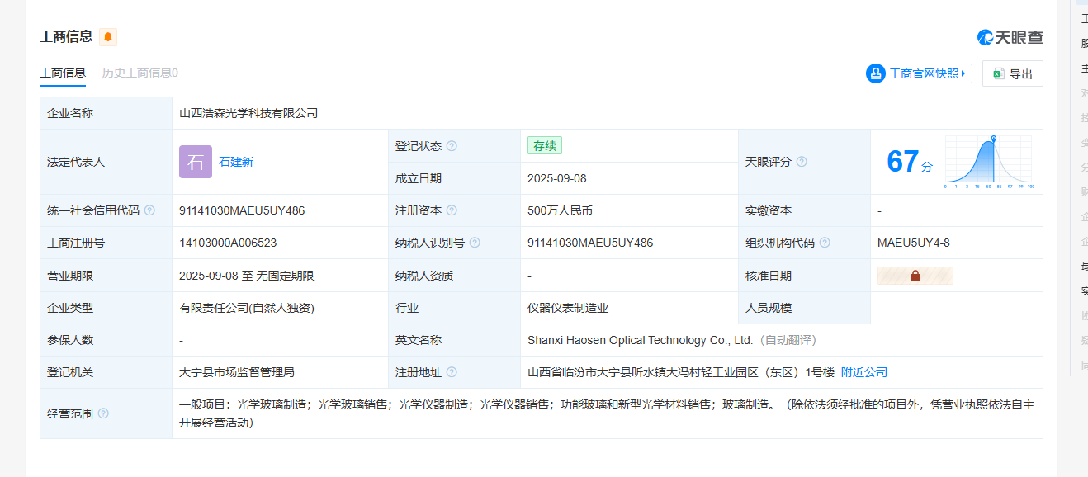This screenshot has height=477, width=1088.
Task: Click help icon next to 注册地址
Action: click(x=452, y=372)
